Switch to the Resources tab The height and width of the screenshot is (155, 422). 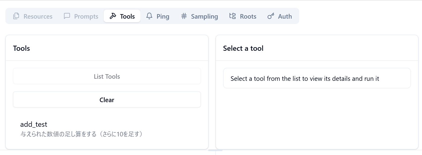pos(38,17)
